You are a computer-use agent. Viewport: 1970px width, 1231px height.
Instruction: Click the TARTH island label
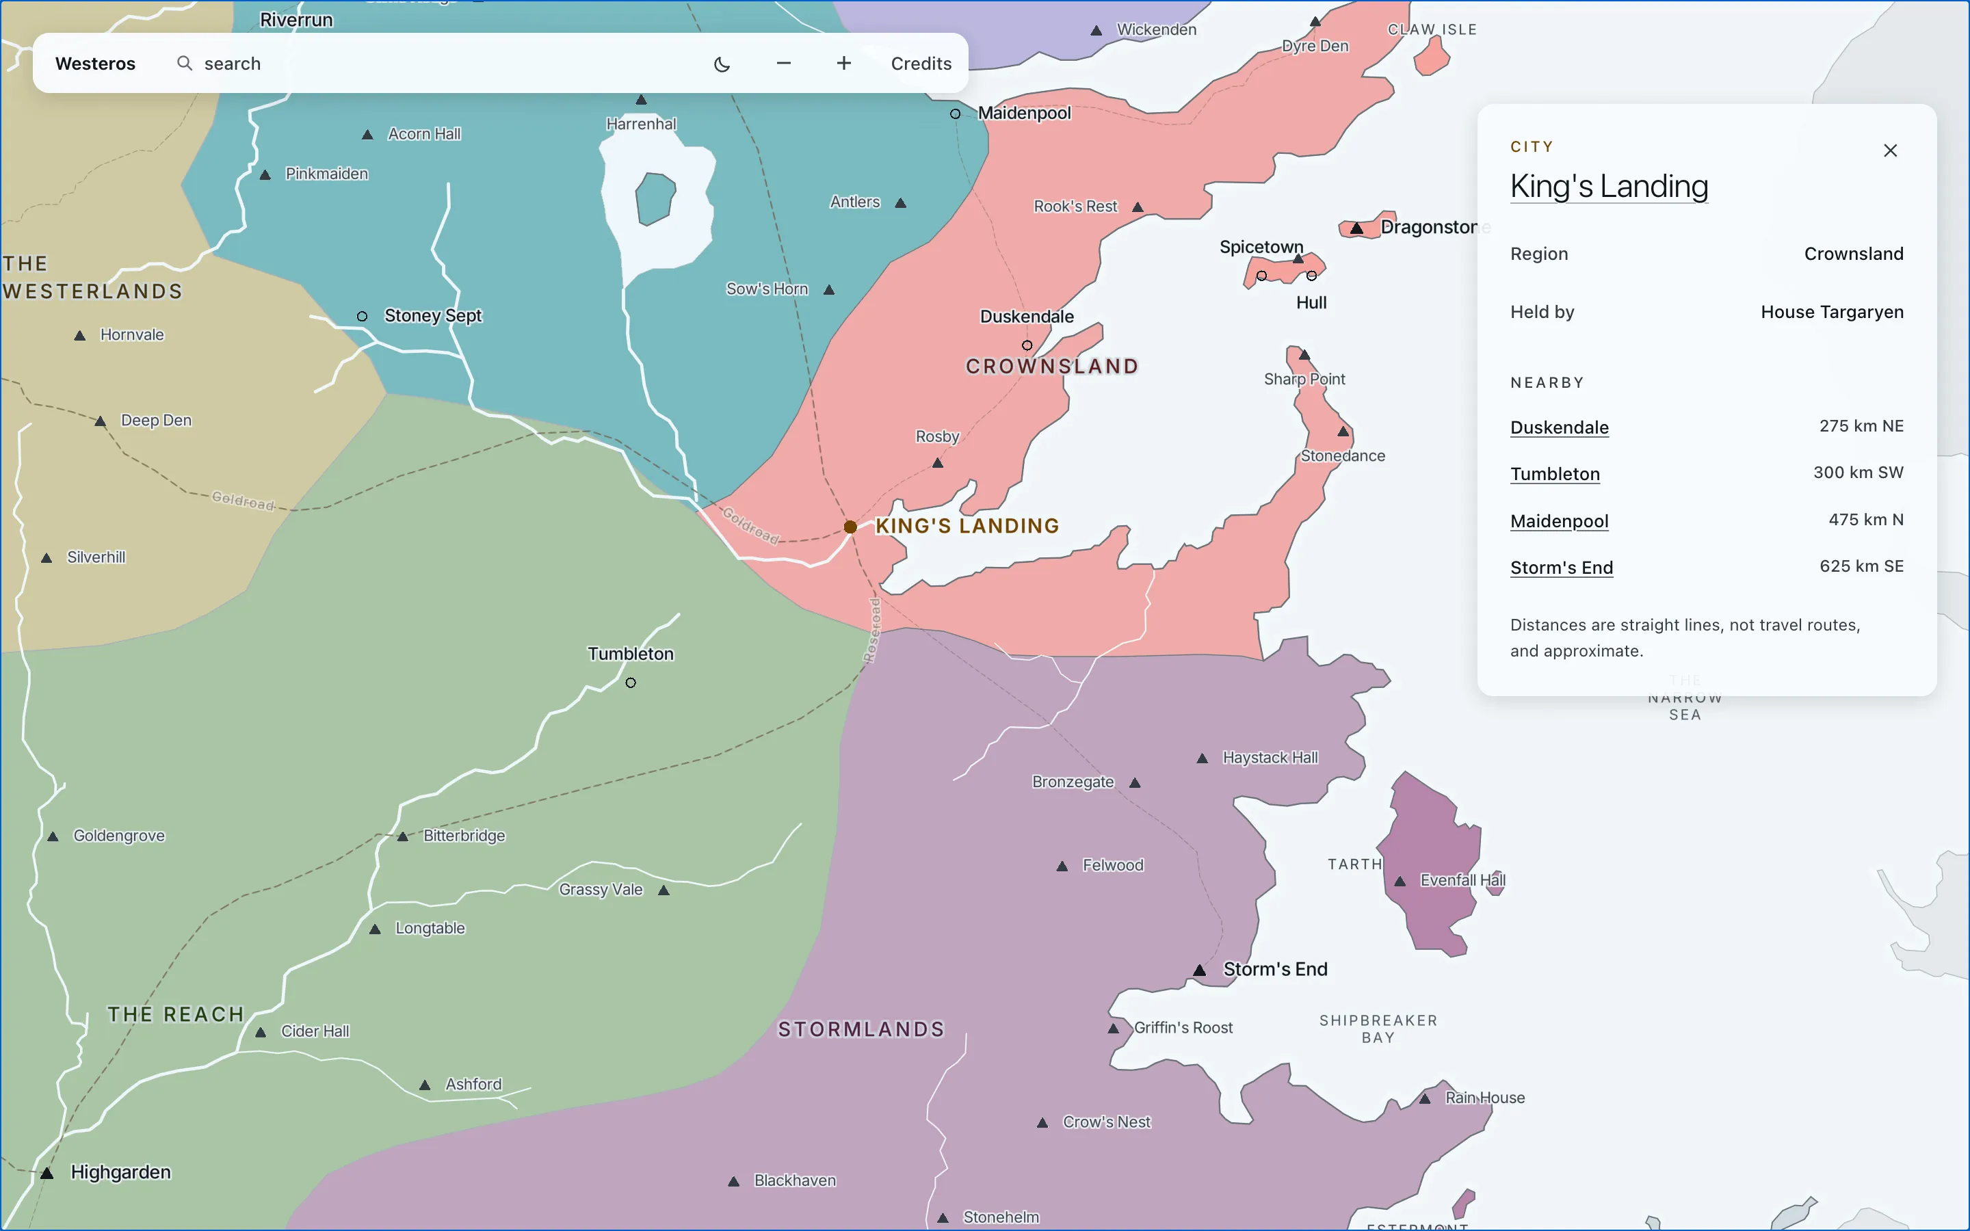1354,864
